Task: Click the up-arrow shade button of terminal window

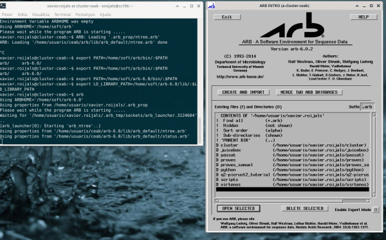Action: (x=178, y=6)
